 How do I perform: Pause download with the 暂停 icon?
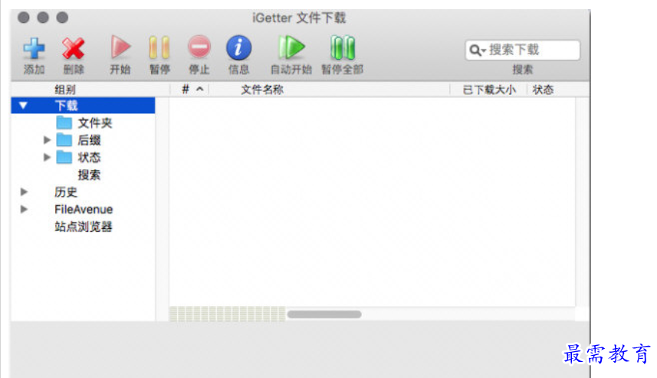159,47
